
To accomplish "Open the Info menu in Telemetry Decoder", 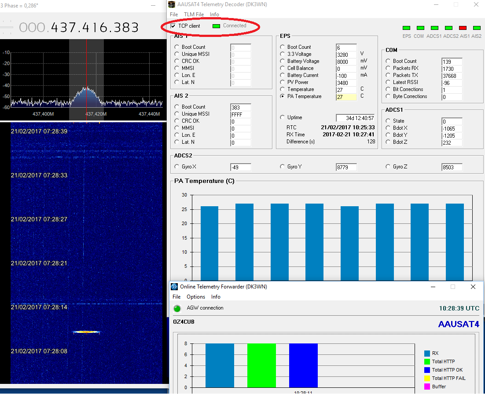I will tap(214, 15).
